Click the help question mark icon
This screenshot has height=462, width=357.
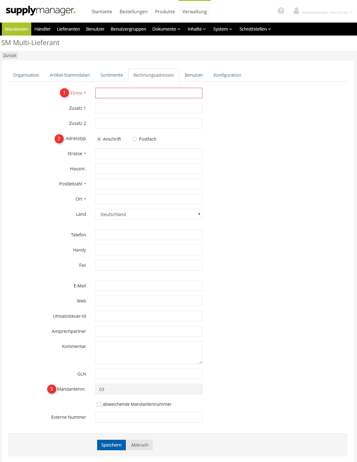click(281, 11)
